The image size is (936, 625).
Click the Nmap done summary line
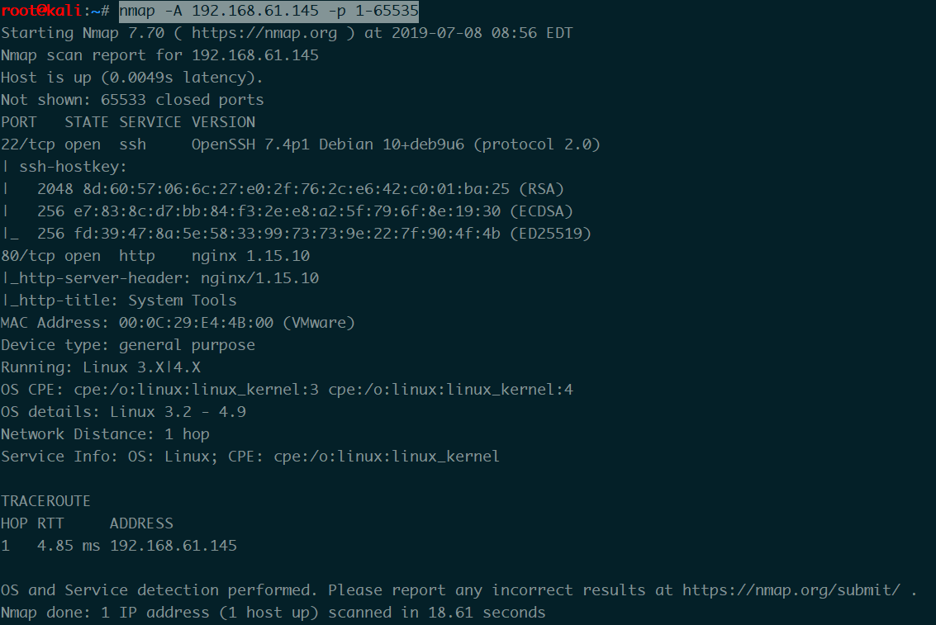(273, 613)
